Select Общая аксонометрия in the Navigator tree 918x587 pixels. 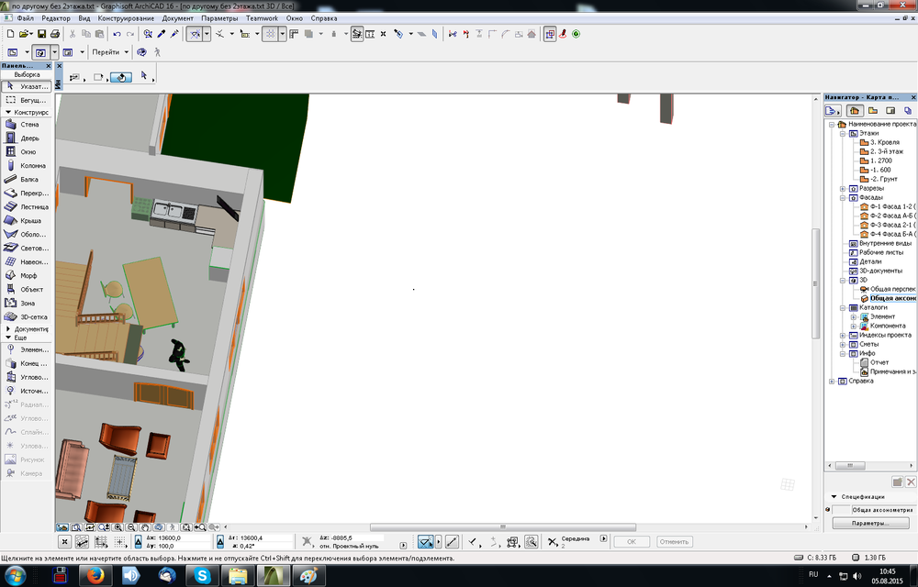point(889,298)
